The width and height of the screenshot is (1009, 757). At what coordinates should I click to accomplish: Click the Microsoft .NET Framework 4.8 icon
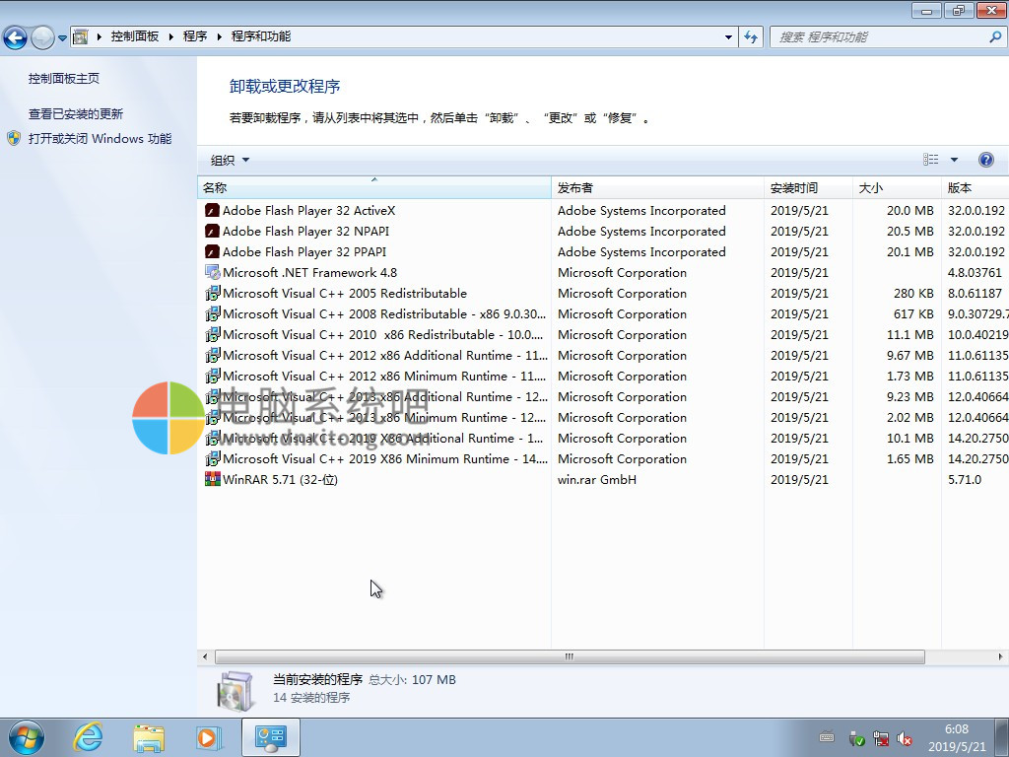213,272
